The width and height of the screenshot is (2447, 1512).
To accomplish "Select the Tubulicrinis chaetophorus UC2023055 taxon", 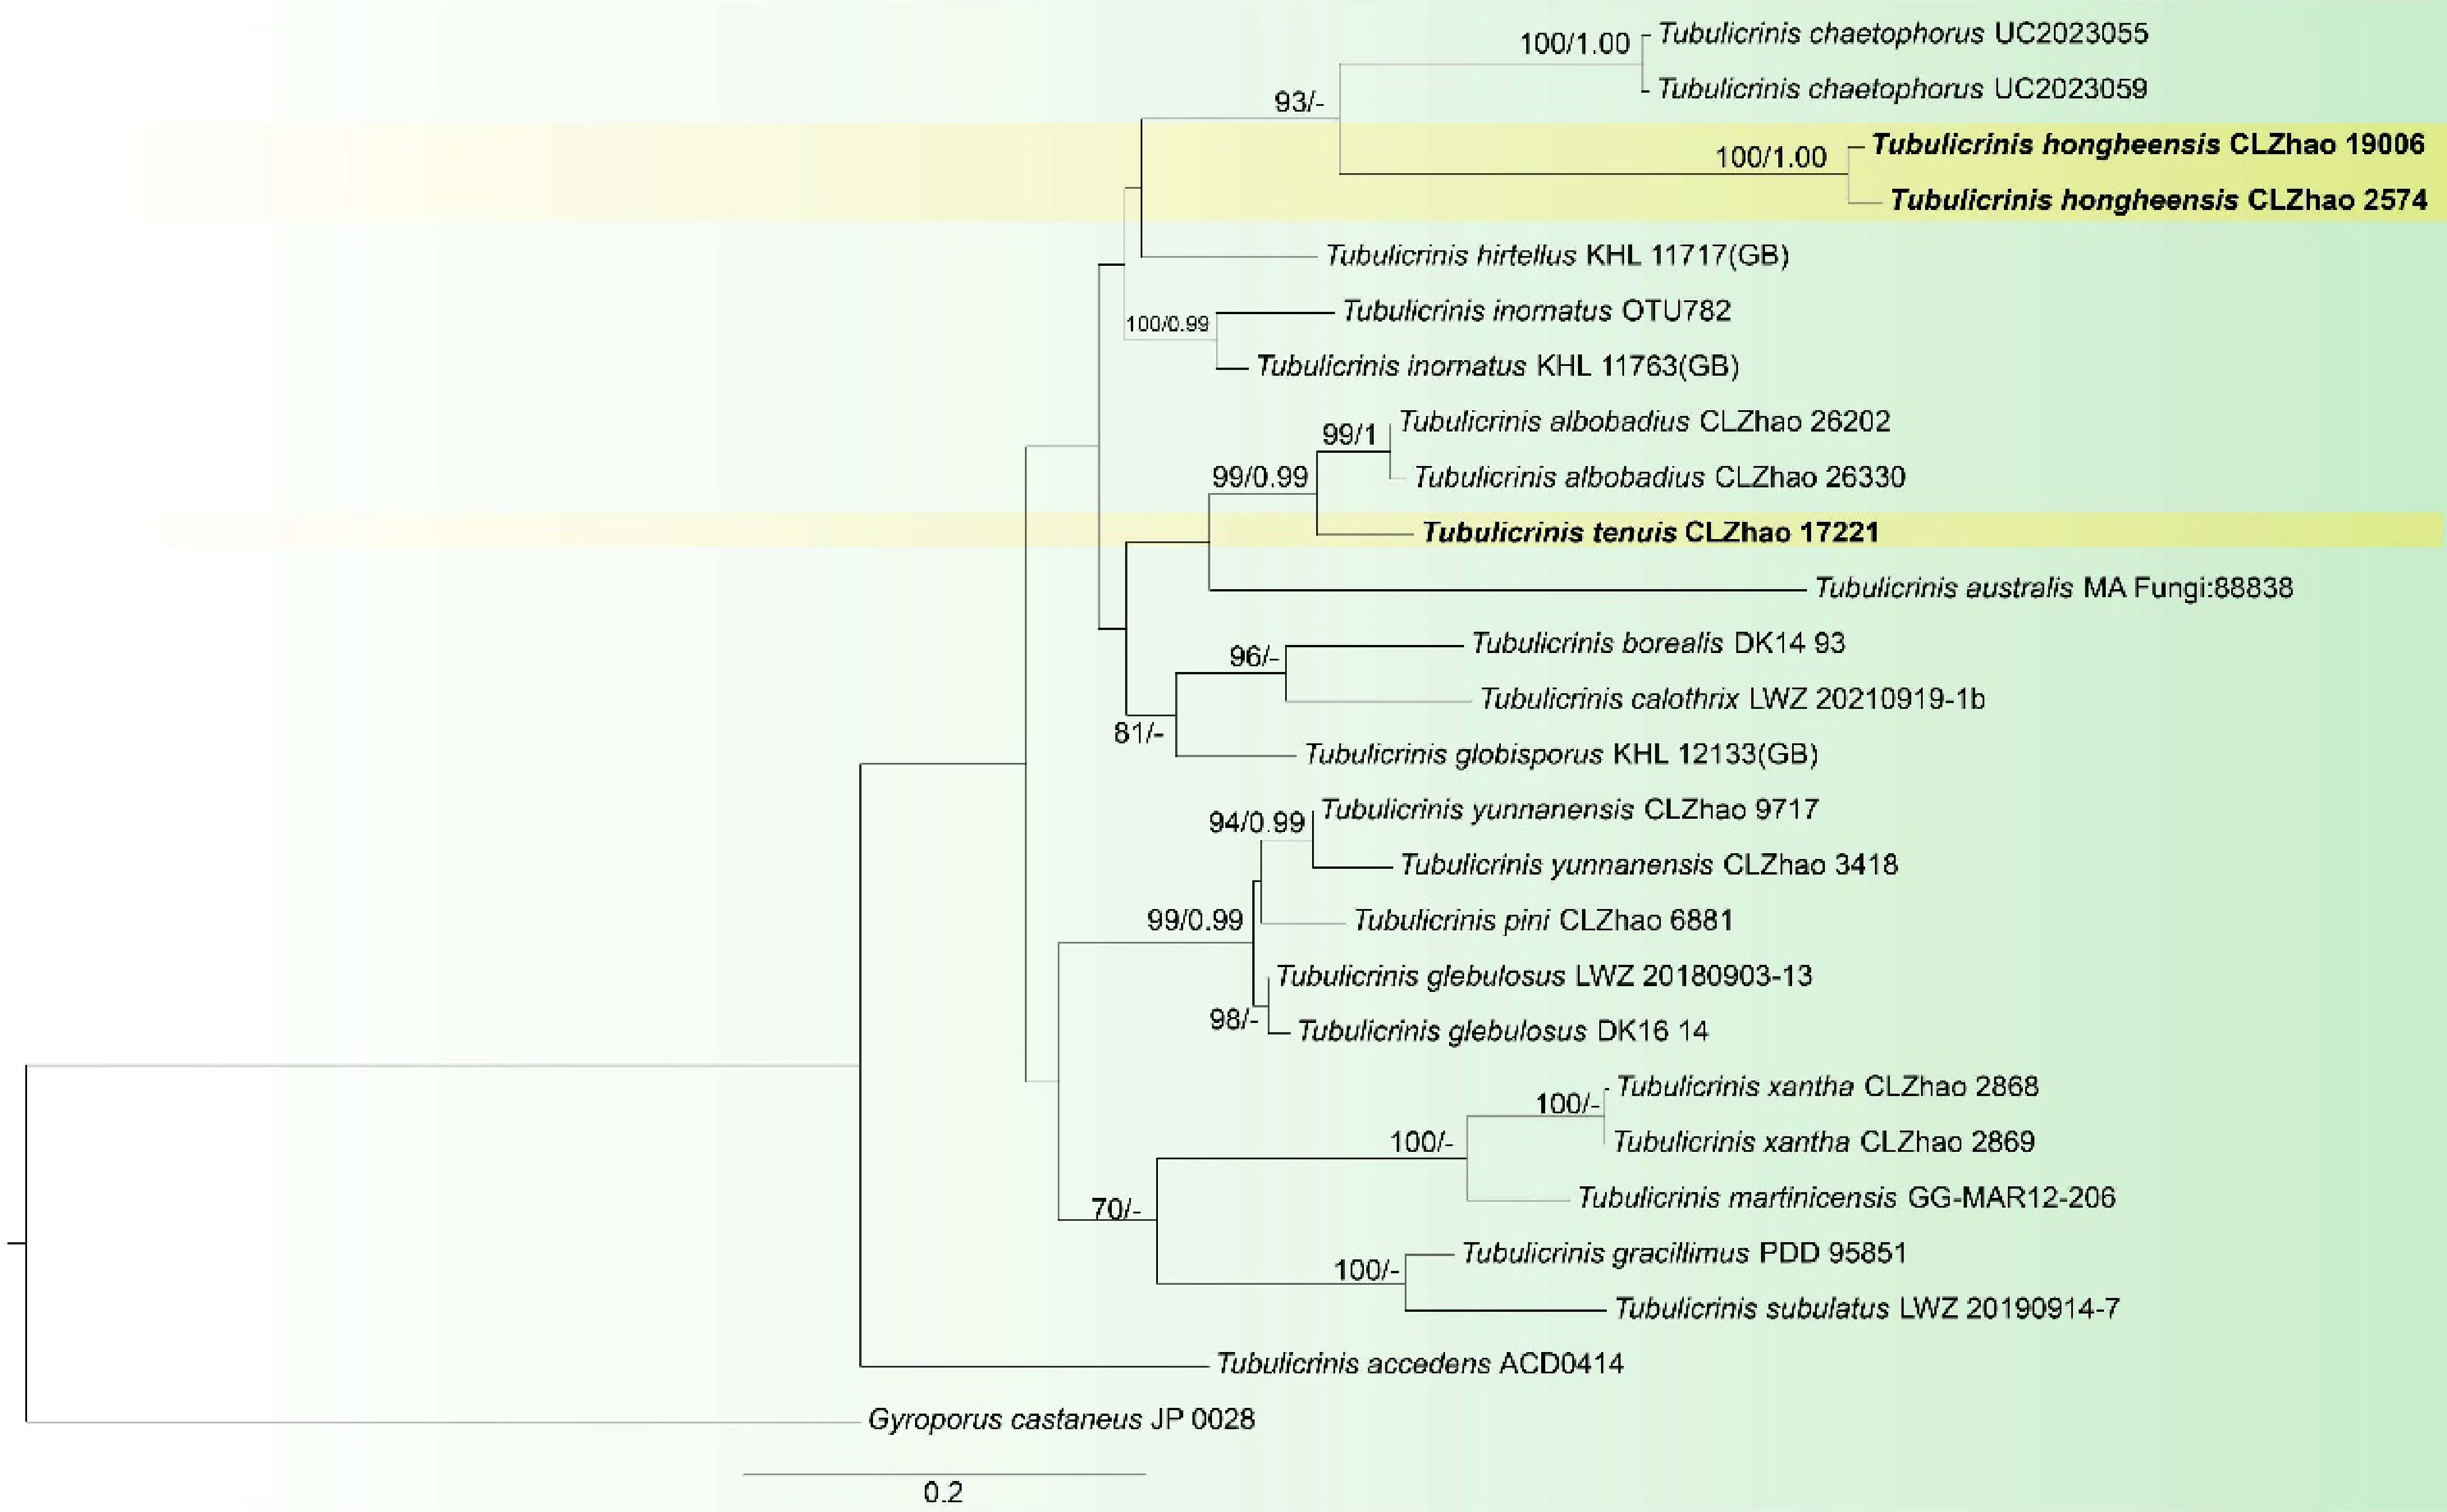I will (x=1903, y=34).
